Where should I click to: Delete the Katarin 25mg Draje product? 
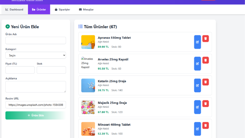tap(205, 82)
